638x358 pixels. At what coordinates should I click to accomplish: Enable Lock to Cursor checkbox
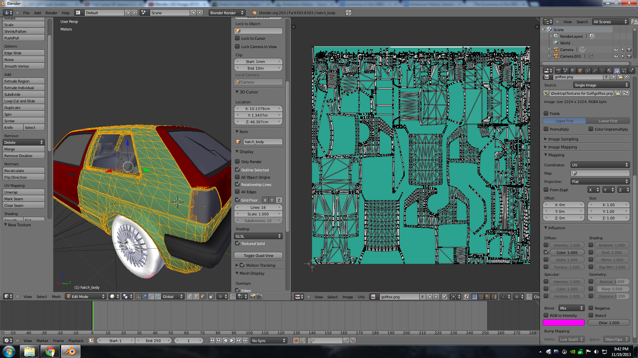pyautogui.click(x=237, y=38)
